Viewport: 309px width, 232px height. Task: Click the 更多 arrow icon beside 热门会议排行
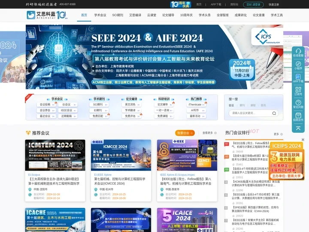point(282,134)
